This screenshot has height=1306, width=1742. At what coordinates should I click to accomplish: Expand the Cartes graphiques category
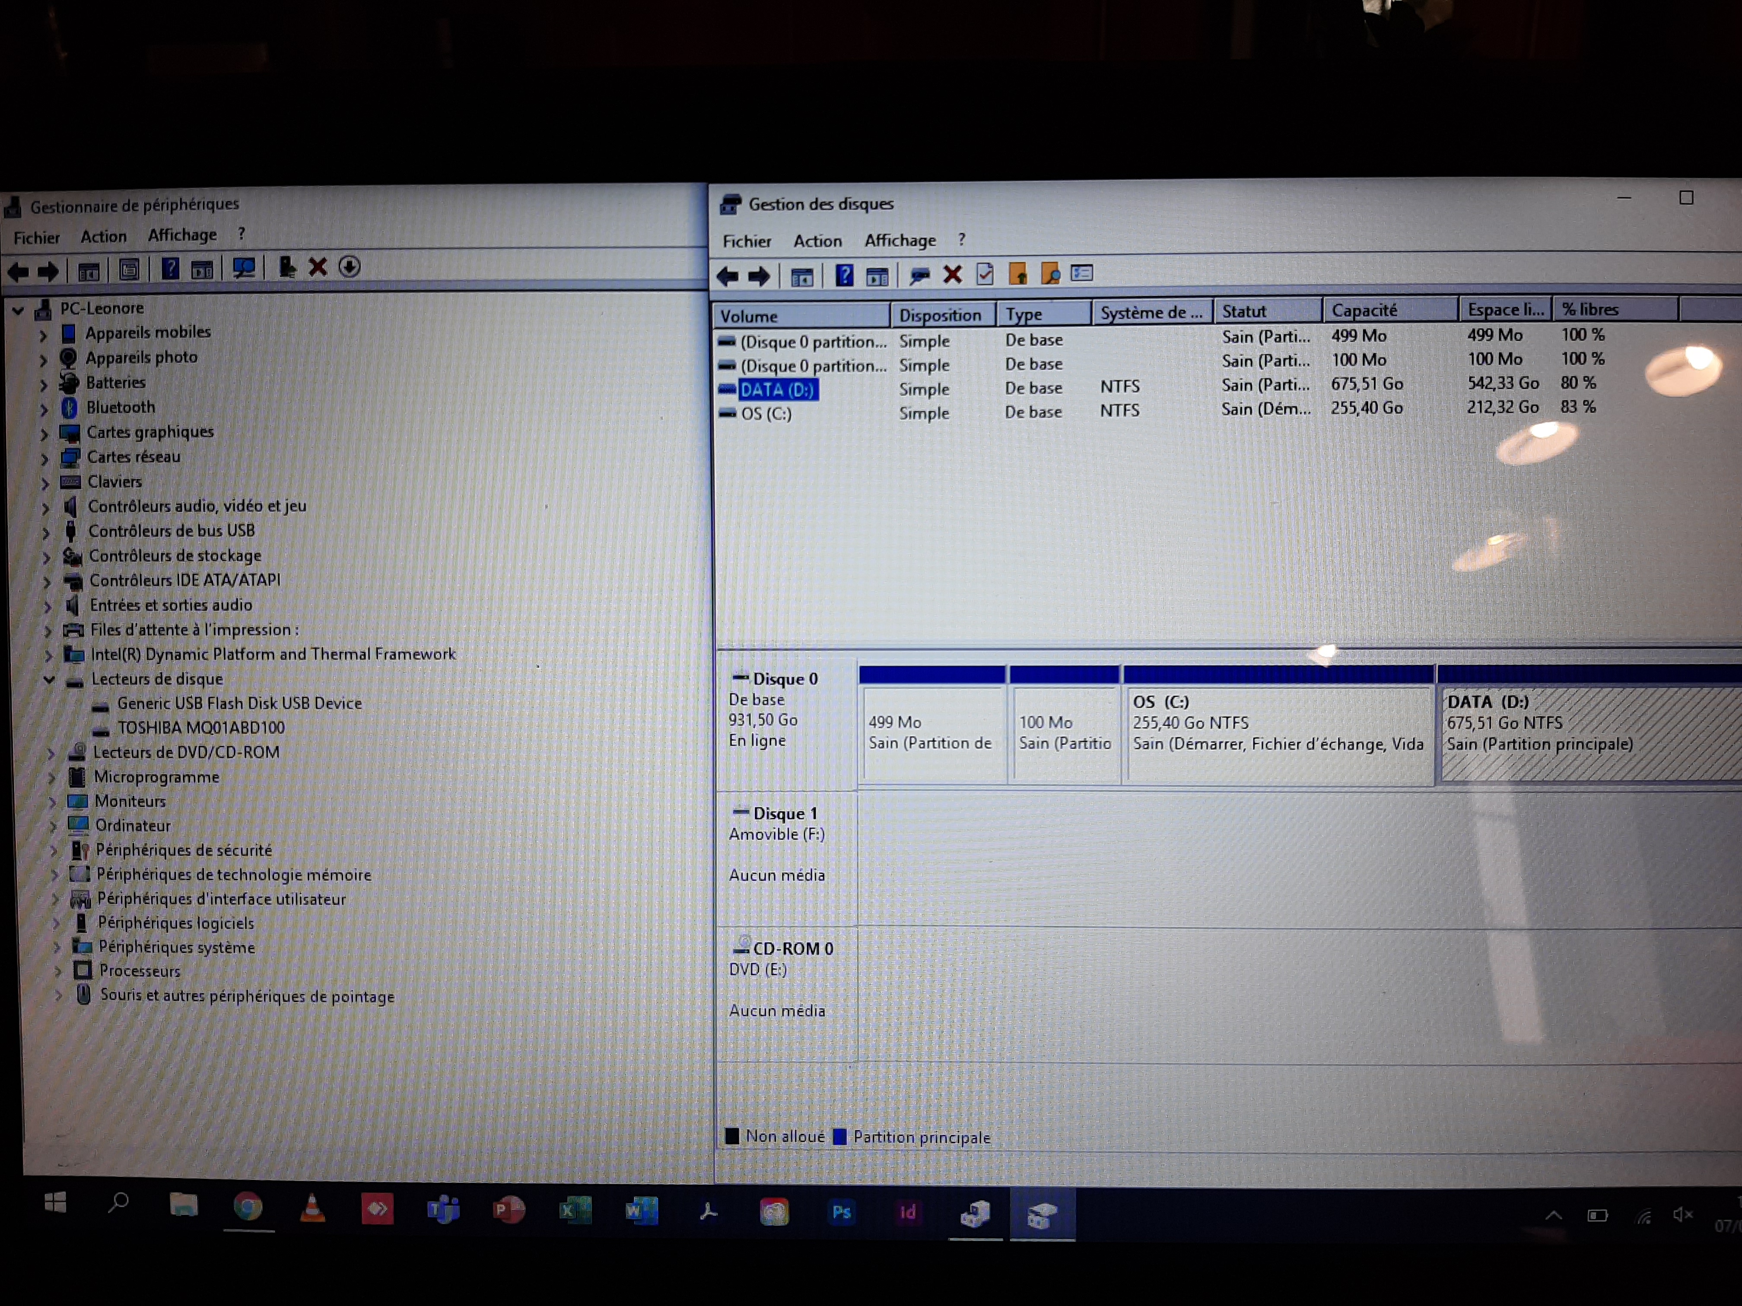coord(45,434)
